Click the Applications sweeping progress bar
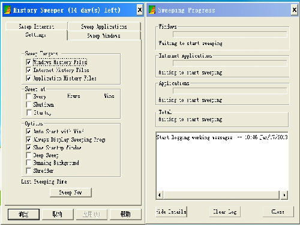The width and height of the screenshot is (300, 225). click(230, 91)
